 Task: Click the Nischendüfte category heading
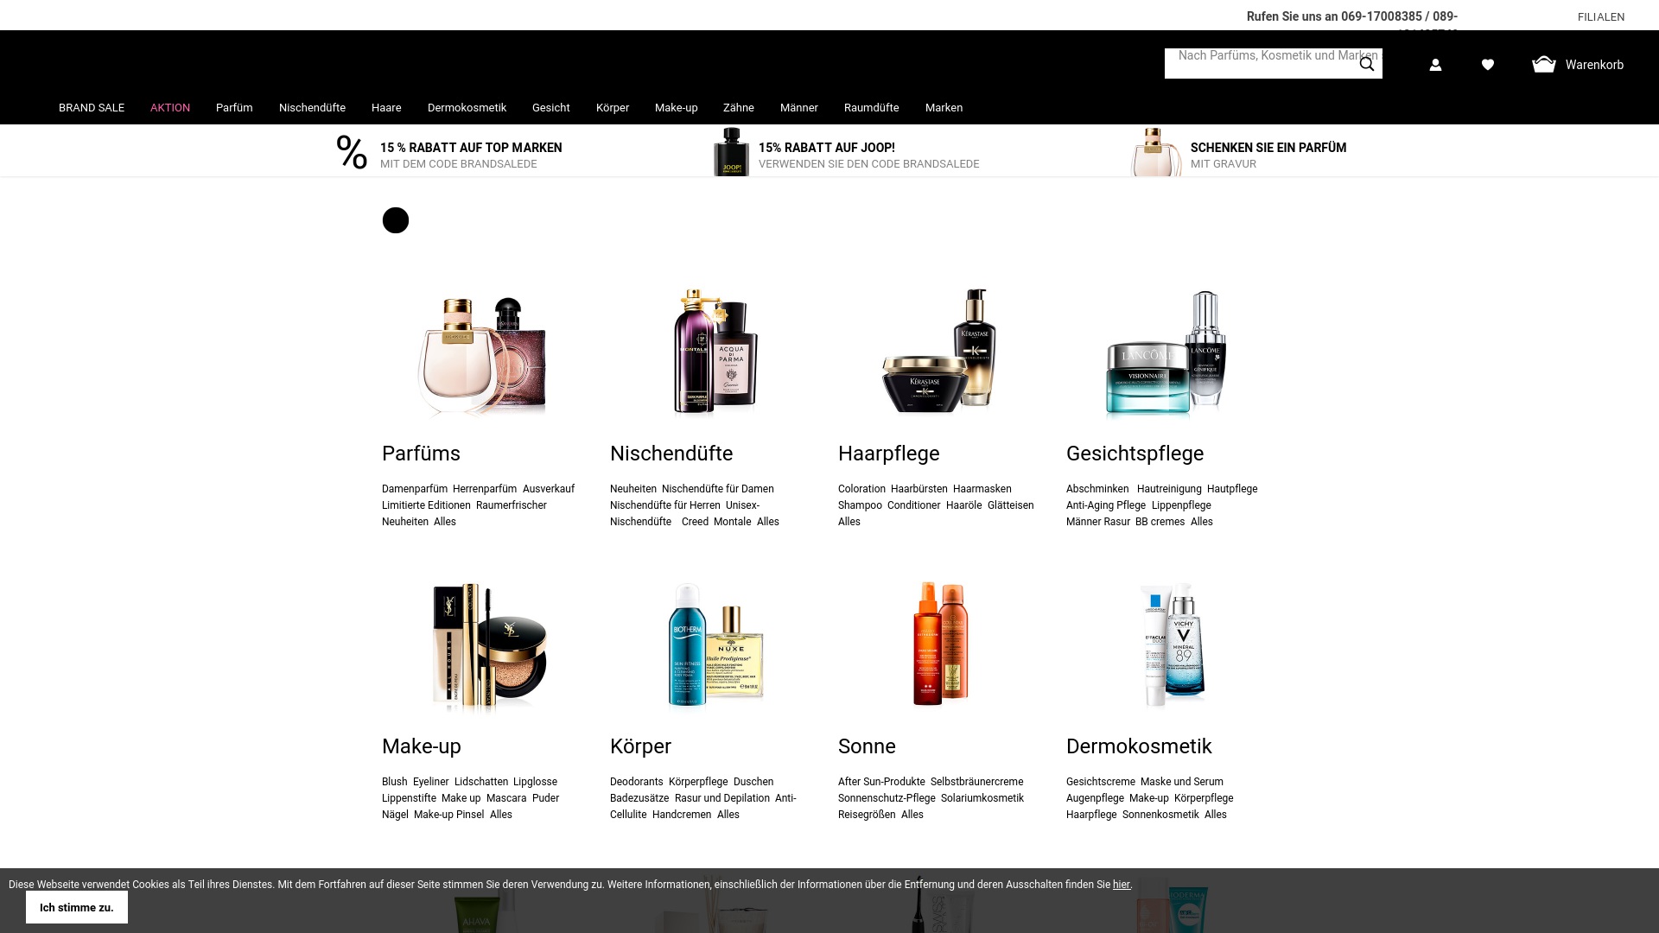671,454
